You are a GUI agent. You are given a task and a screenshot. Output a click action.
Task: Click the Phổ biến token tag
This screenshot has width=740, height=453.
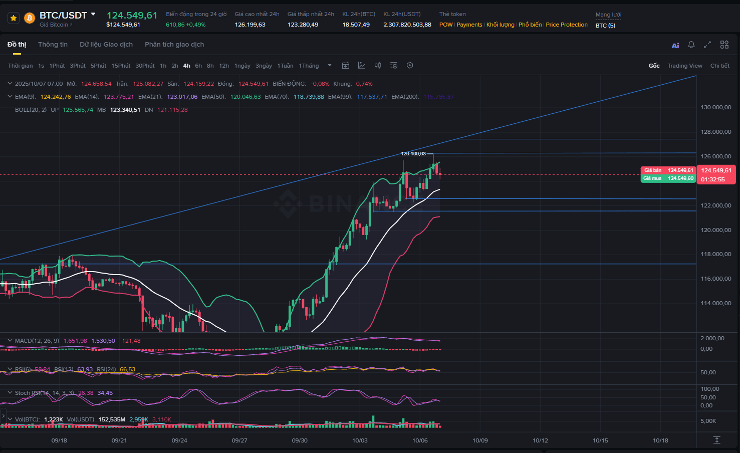coord(530,25)
